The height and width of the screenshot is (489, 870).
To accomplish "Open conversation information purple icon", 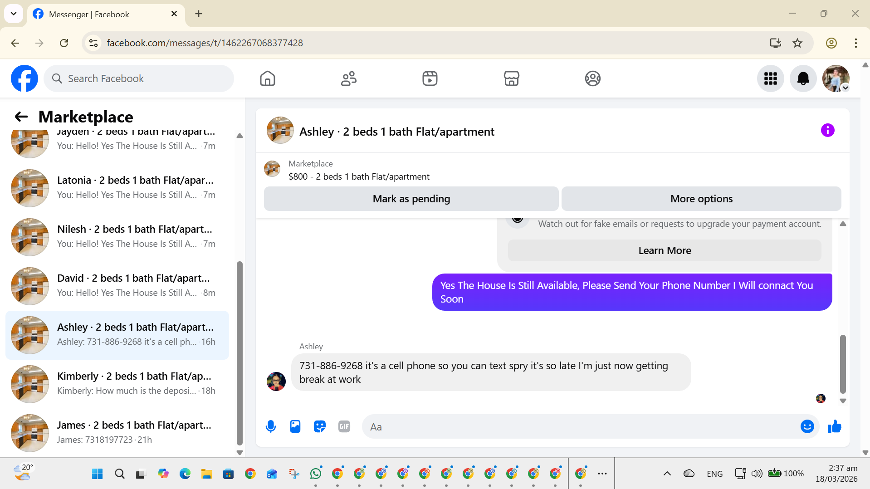I will [827, 131].
